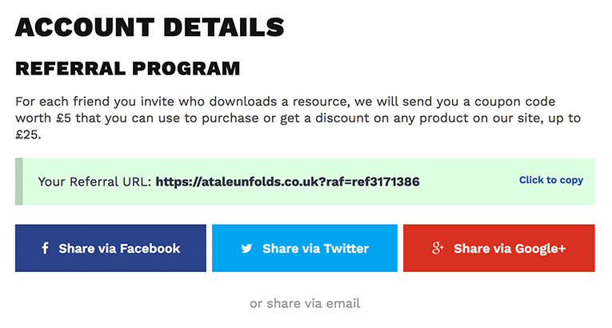This screenshot has width=612, height=328.
Task: Share referral link via Twitter
Action: [305, 248]
